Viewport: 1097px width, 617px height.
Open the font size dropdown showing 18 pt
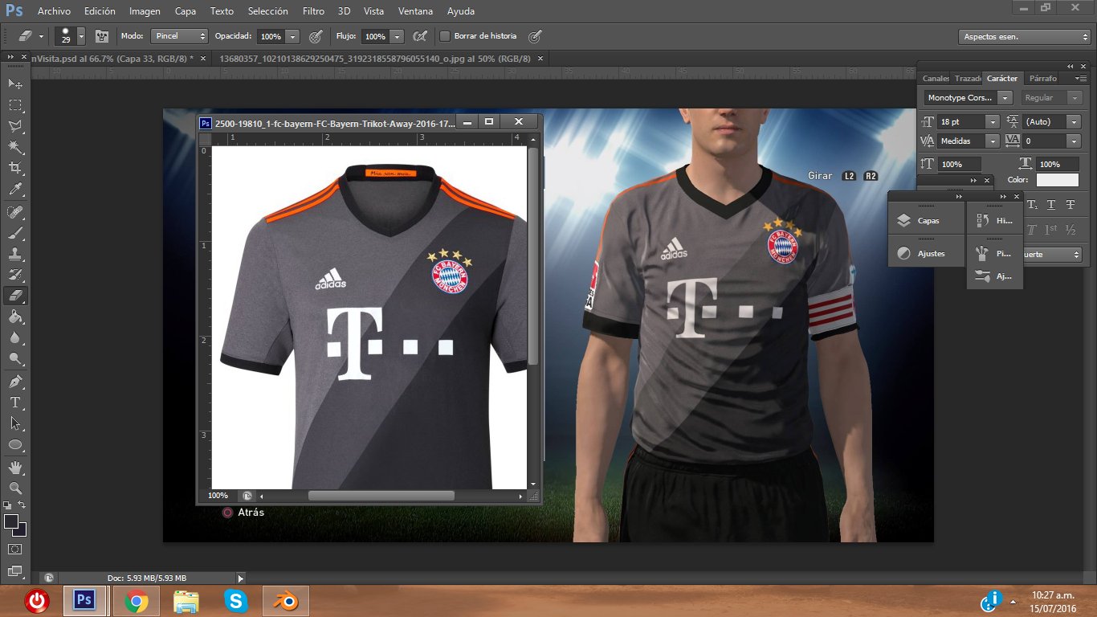coord(993,121)
